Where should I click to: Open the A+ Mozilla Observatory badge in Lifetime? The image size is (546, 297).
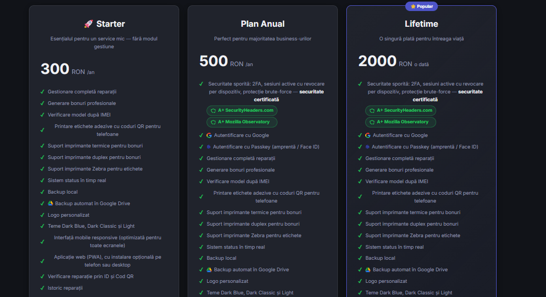click(x=400, y=122)
